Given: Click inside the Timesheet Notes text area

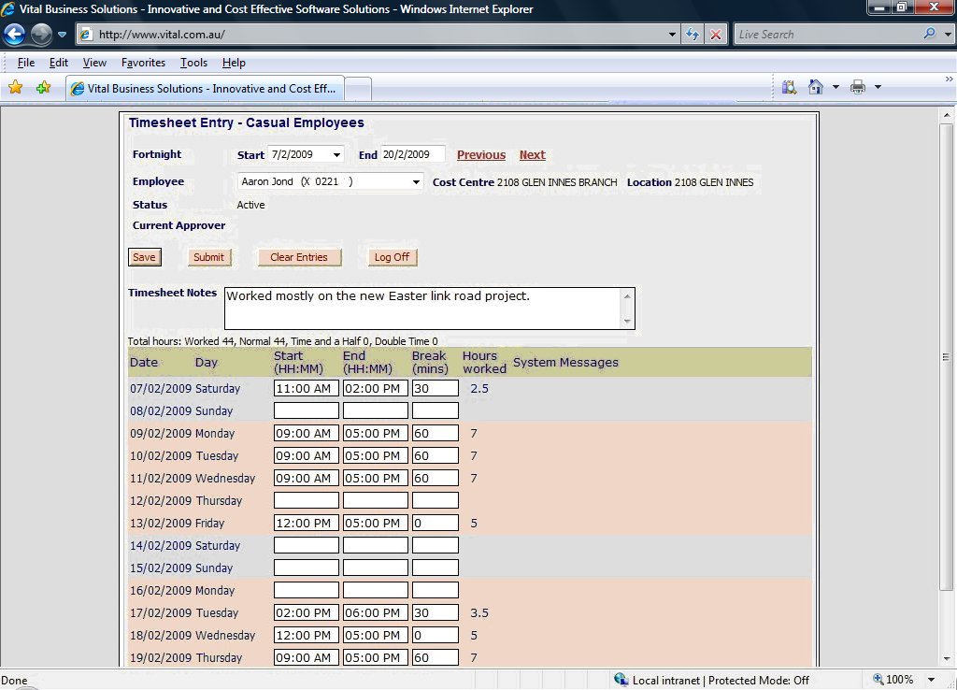Looking at the screenshot, I should [x=423, y=309].
